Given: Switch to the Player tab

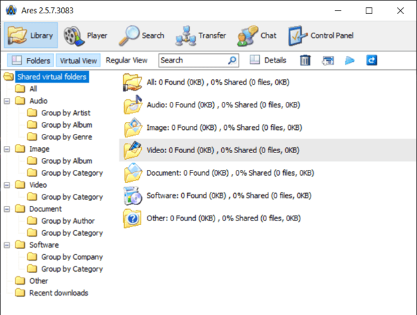Looking at the screenshot, I should coord(85,35).
